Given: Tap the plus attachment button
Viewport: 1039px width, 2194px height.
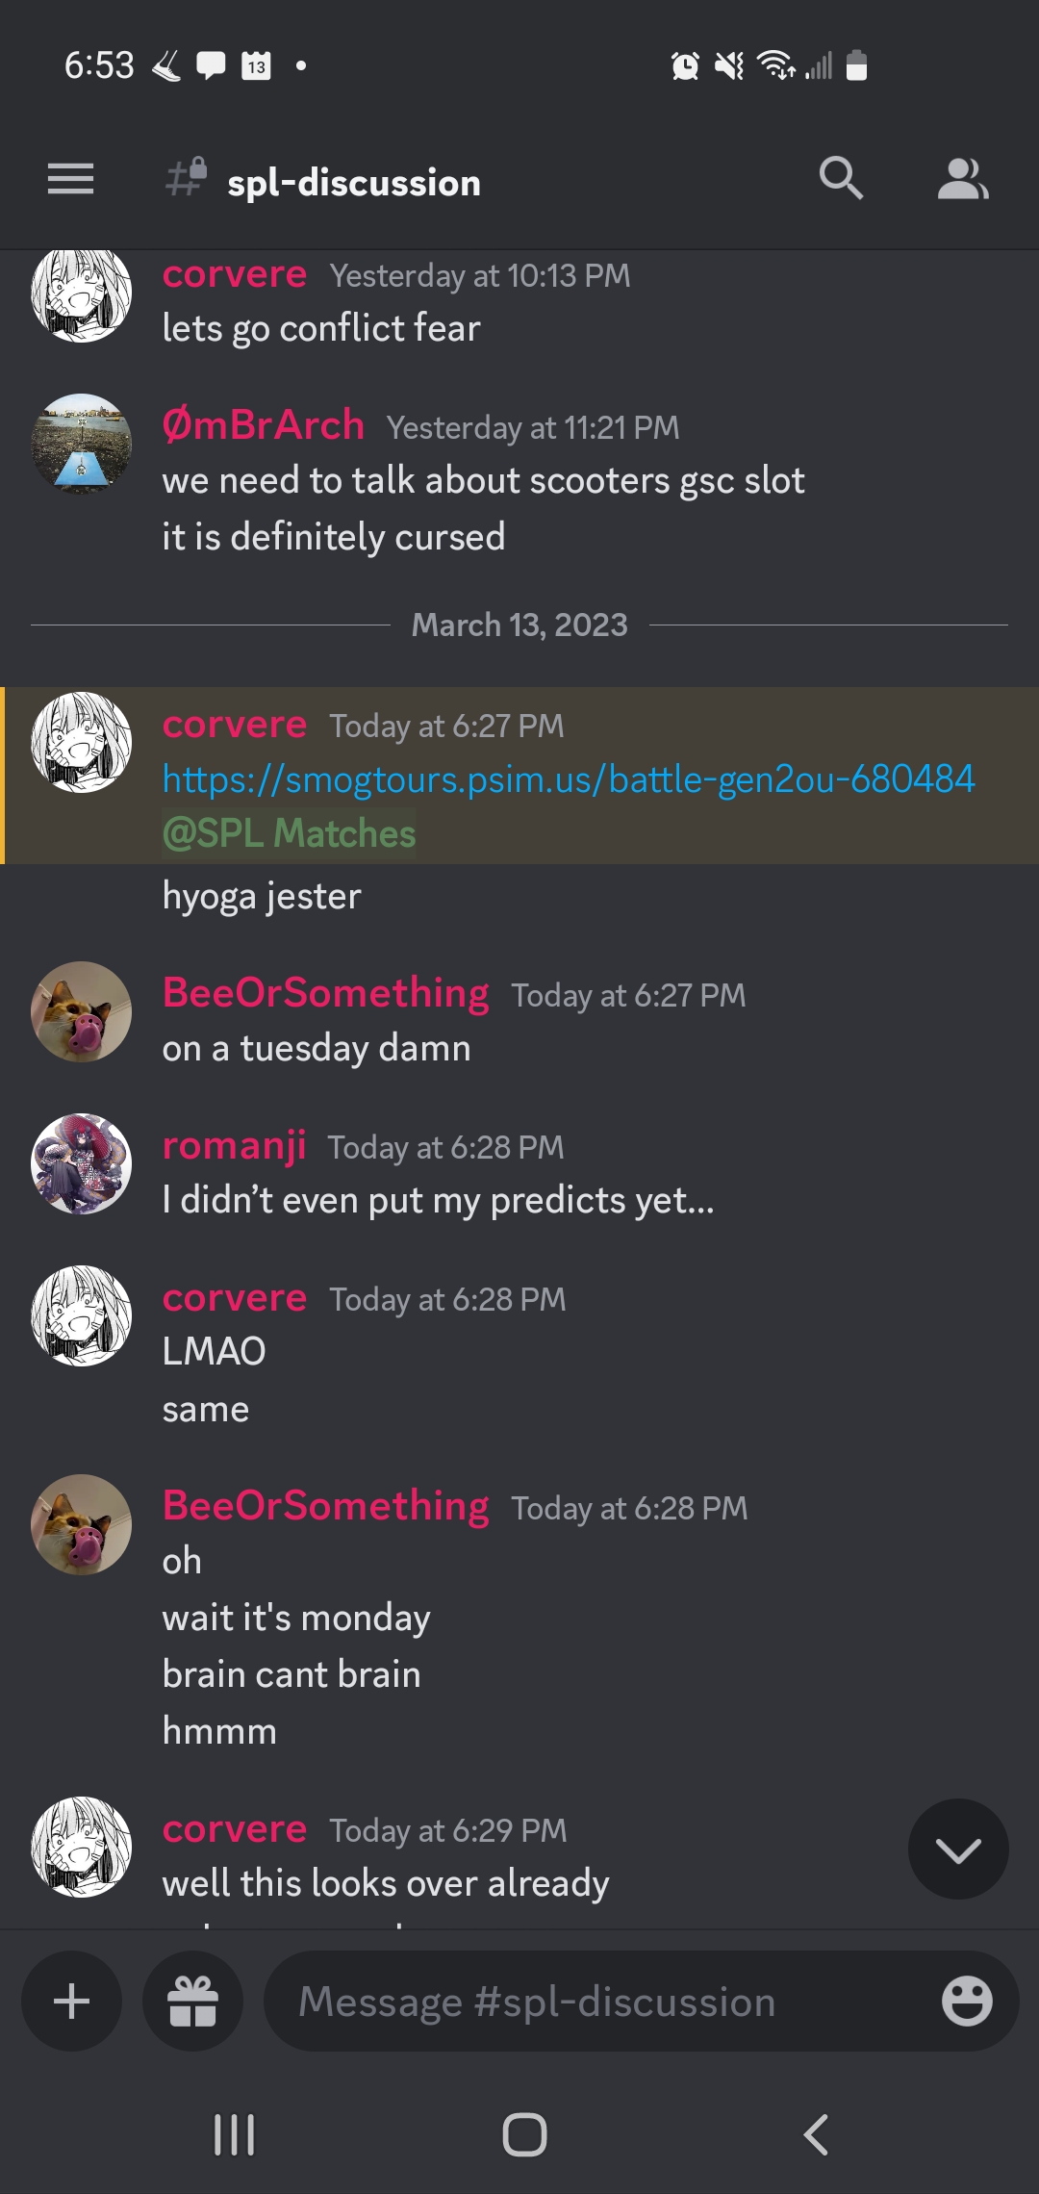Looking at the screenshot, I should [71, 2002].
